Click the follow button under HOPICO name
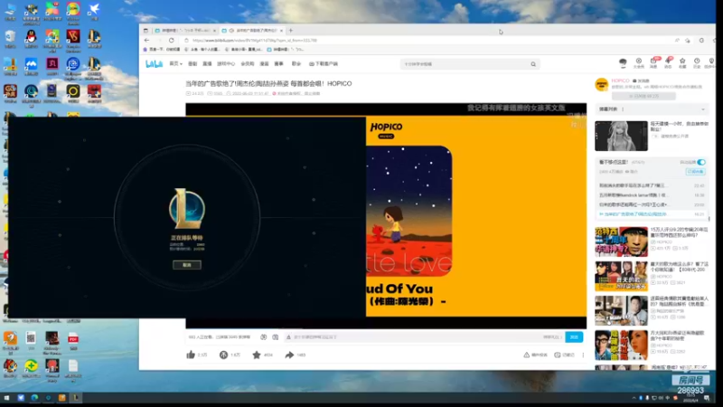 (643, 96)
